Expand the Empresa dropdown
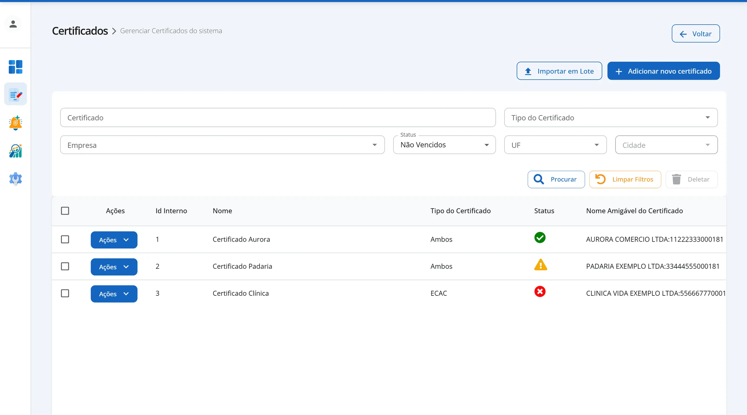Screen dimensions: 747x415 tap(222, 145)
